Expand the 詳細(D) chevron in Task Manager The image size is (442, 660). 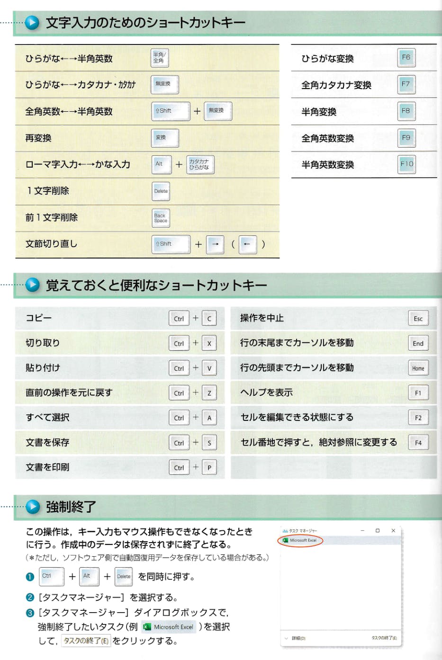(286, 638)
